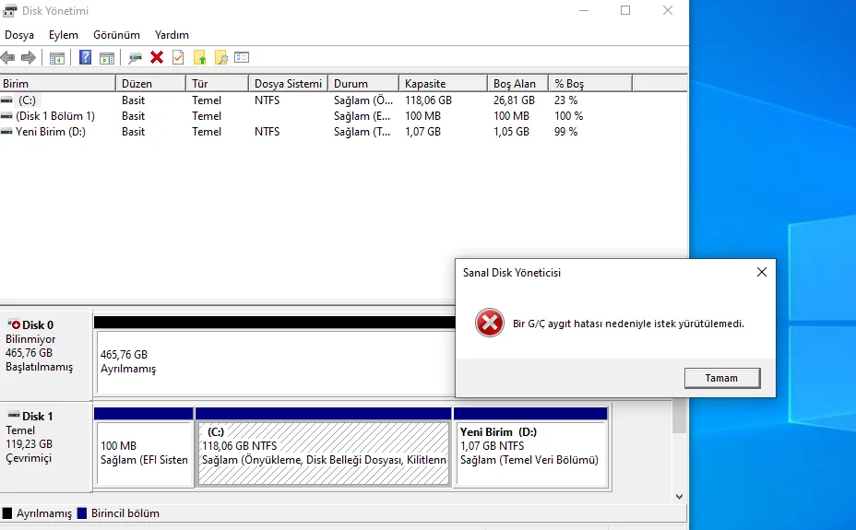Click the (C:) drive icon in volume list
This screenshot has width=856, height=530.
click(x=6, y=100)
